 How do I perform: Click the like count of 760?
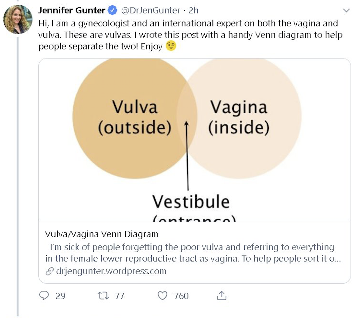click(181, 296)
